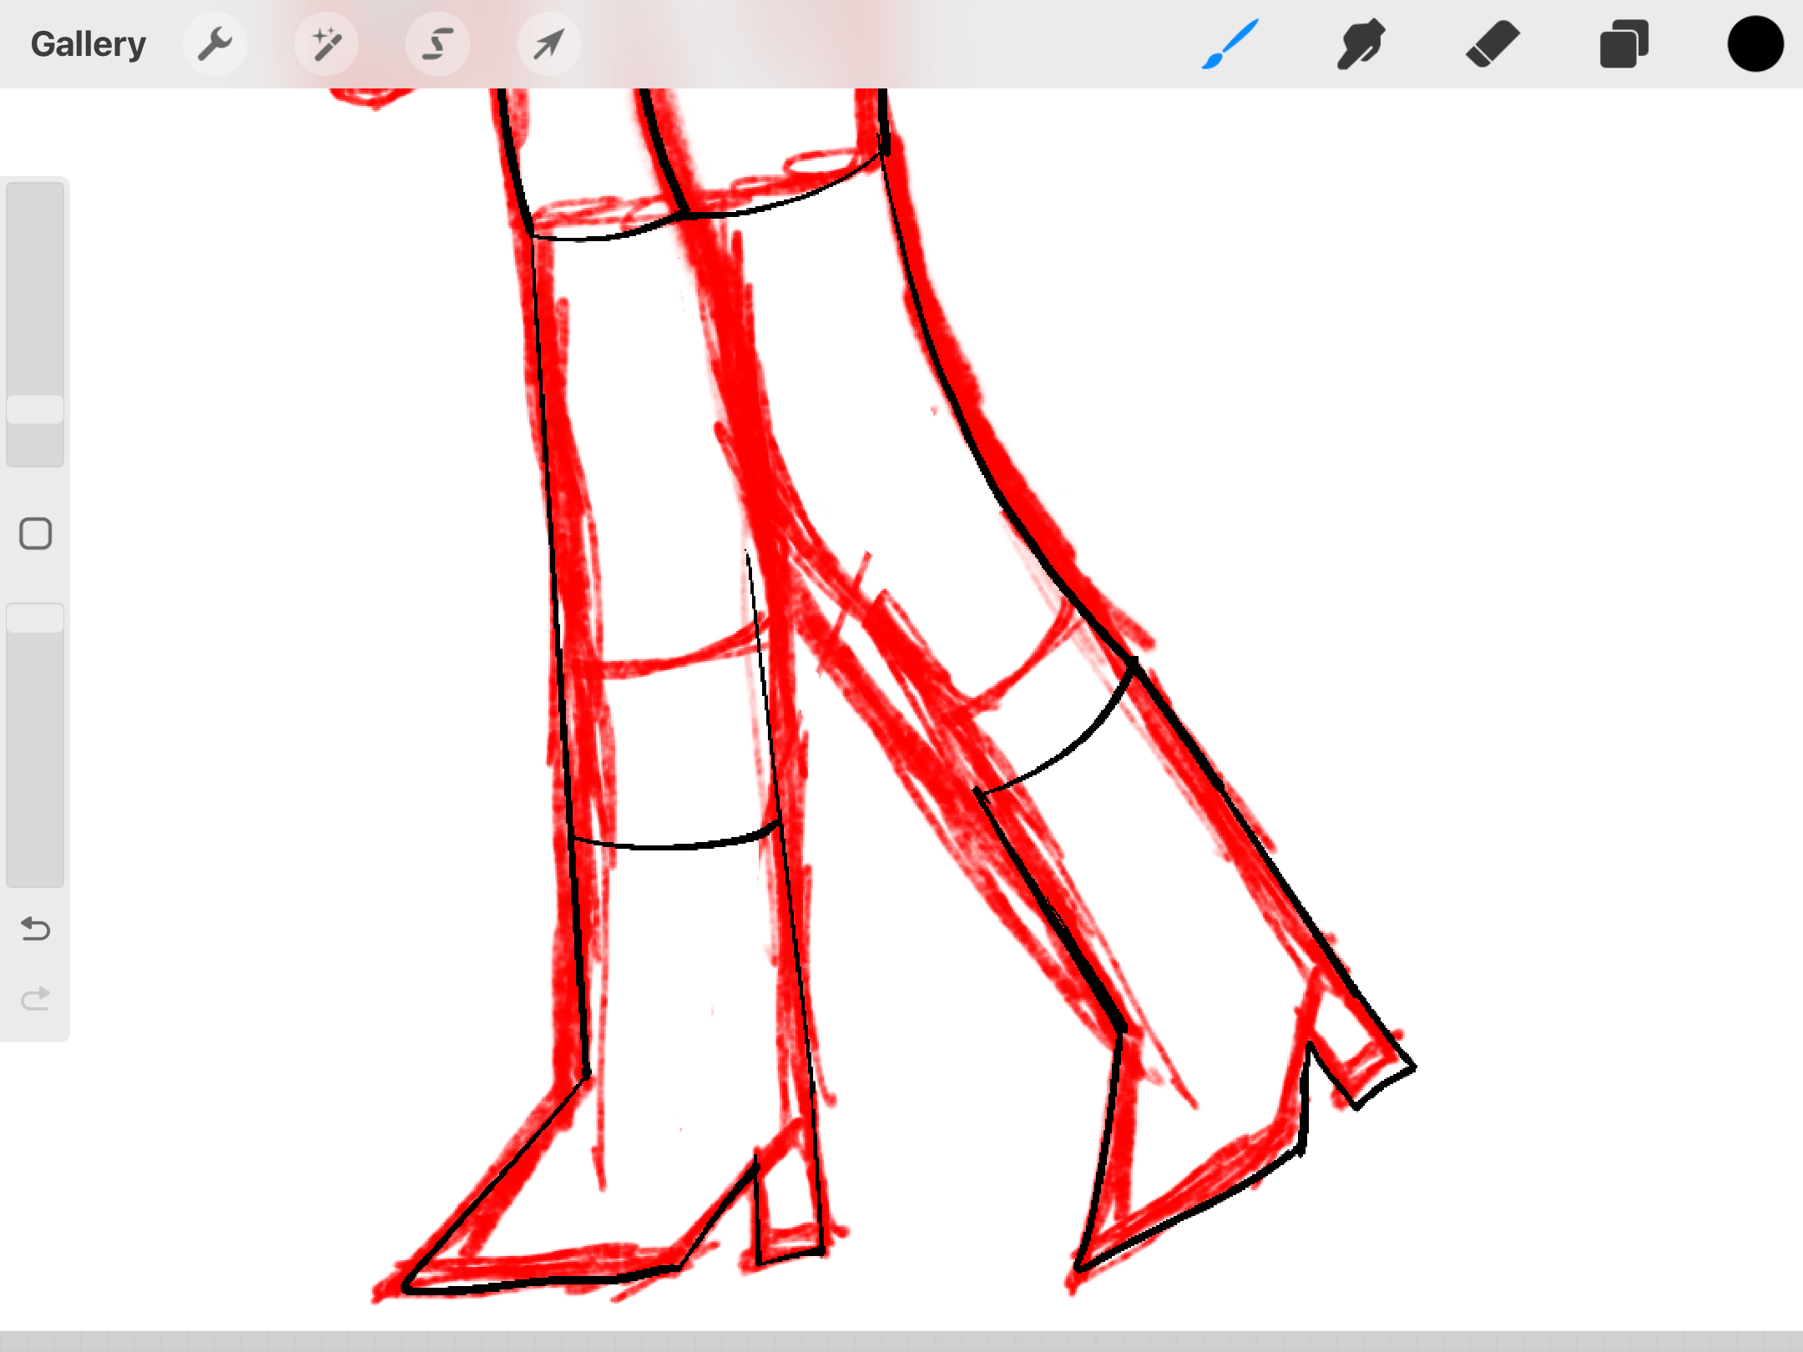Tap the undo arrow

click(x=35, y=929)
